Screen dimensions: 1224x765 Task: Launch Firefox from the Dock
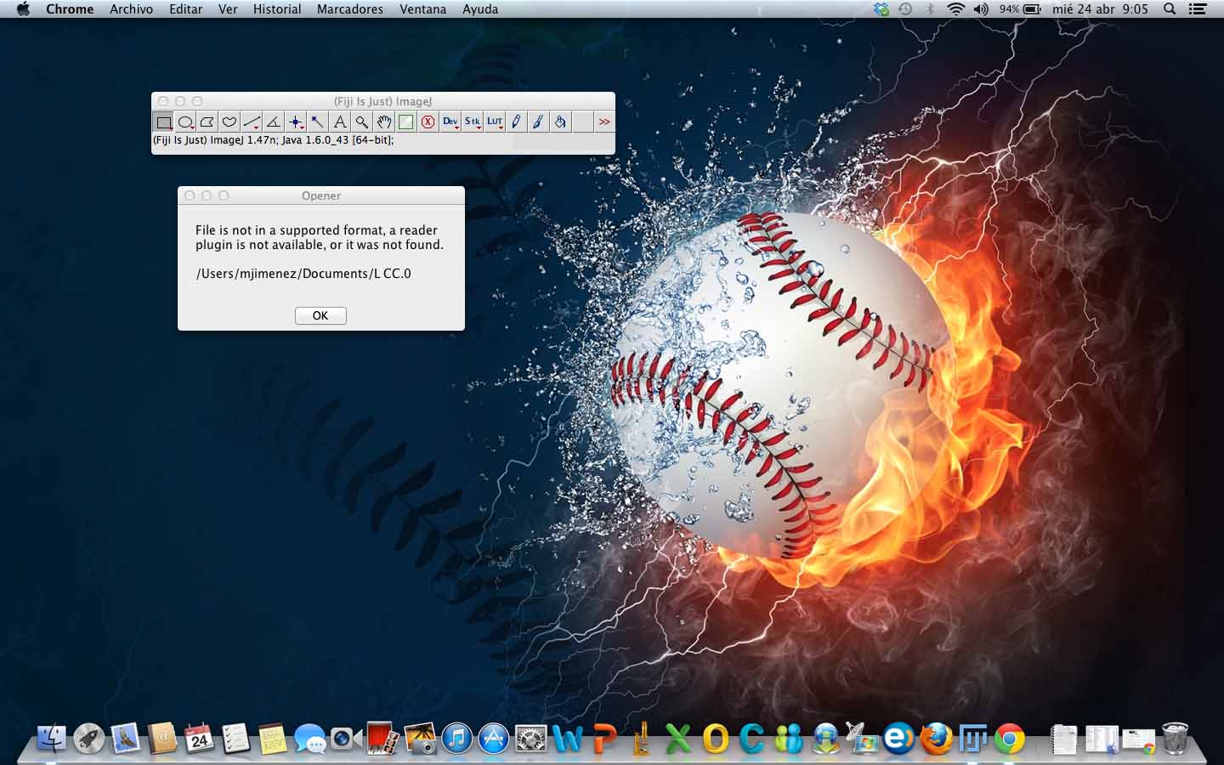click(936, 739)
